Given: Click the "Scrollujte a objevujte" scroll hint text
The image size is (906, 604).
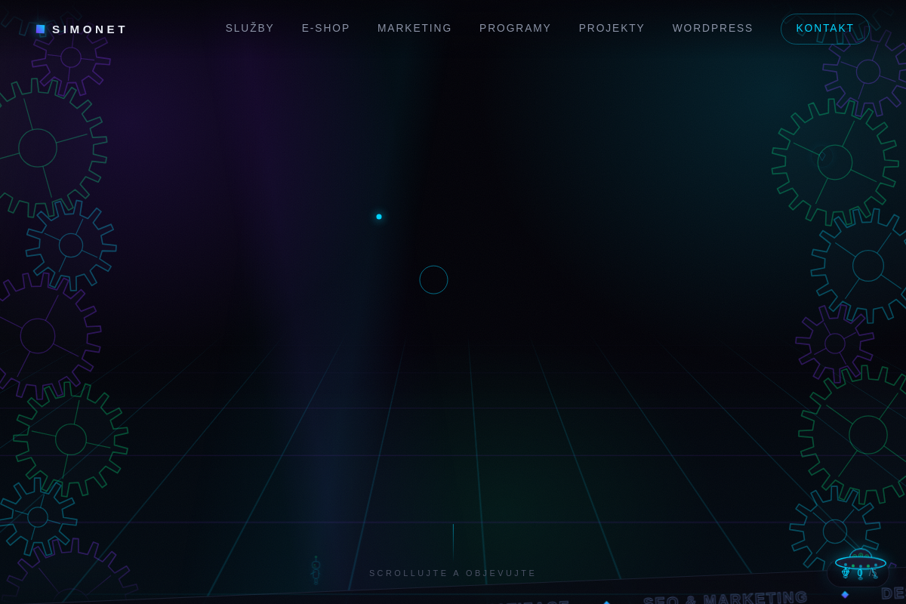Looking at the screenshot, I should point(453,573).
